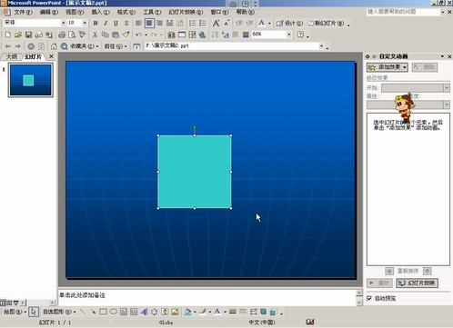
Task: Open font size 18 dropdown
Action: pos(85,23)
